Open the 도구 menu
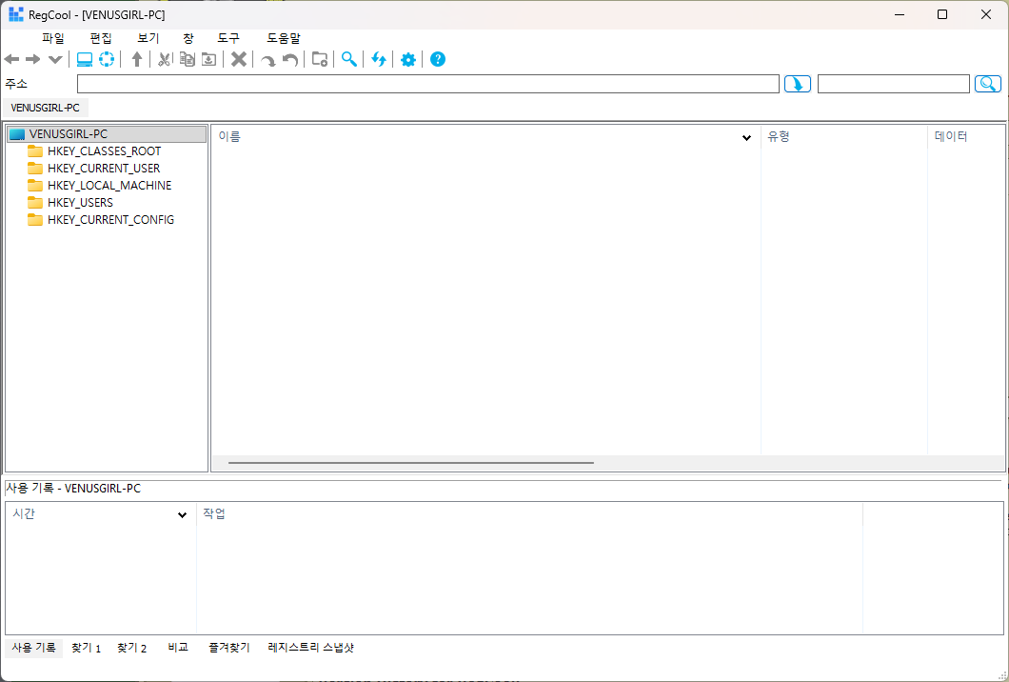 pos(228,39)
